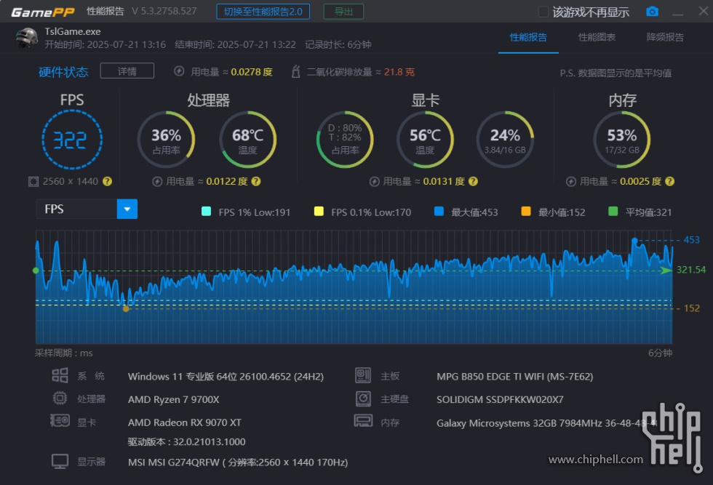The width and height of the screenshot is (713, 485).
Task: Click the AMD Radeon RX 9070 XT text
Action: (x=185, y=422)
